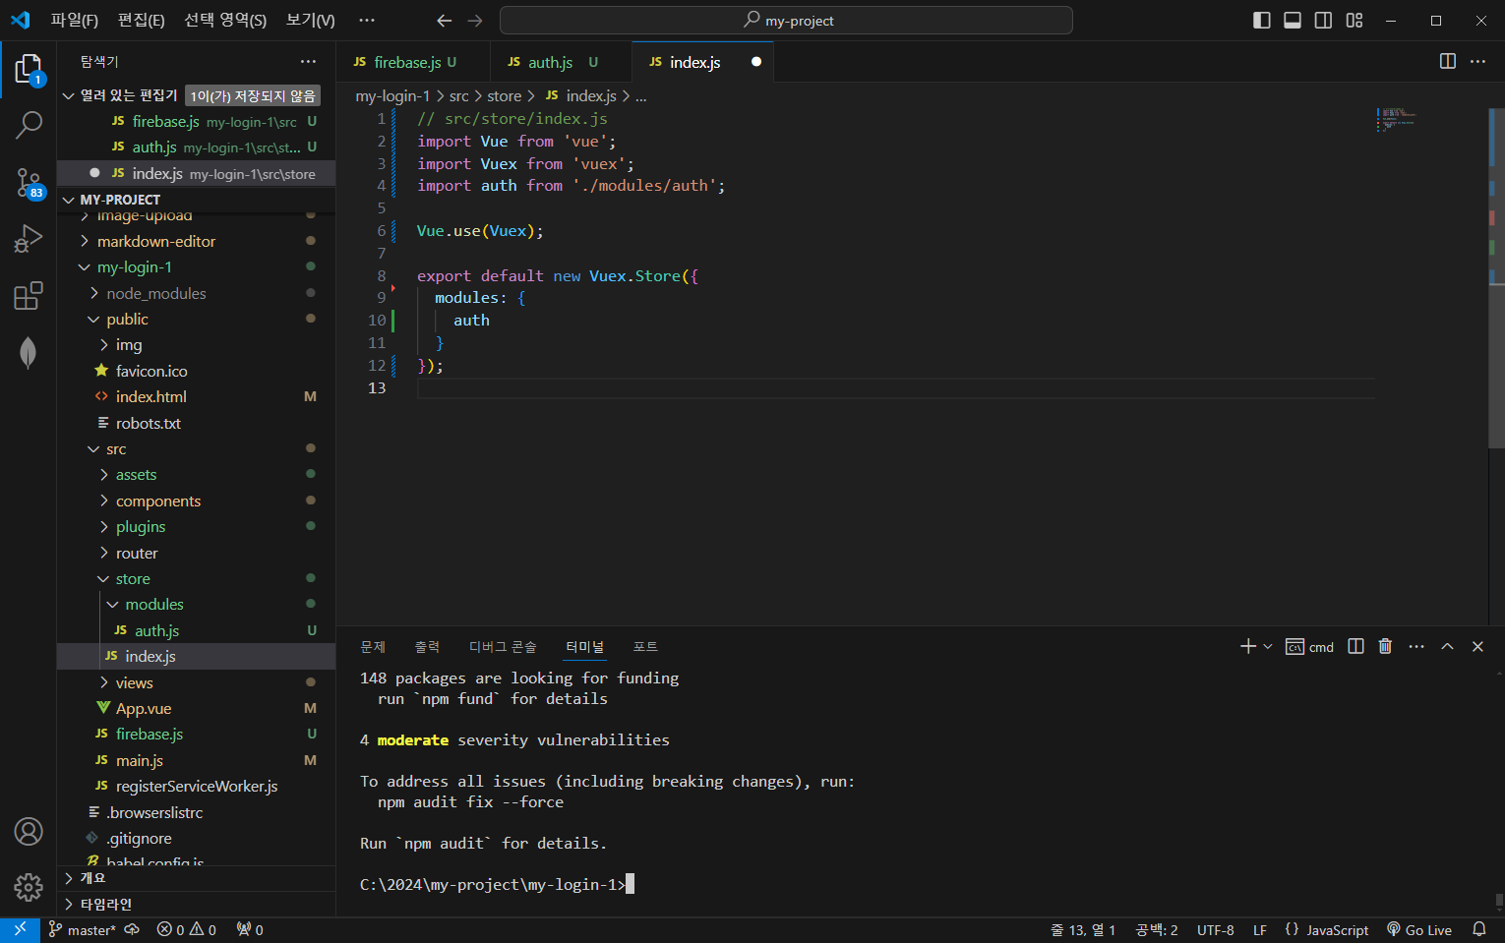Change UTF-8 file encoding
The image size is (1505, 943).
coord(1215,929)
